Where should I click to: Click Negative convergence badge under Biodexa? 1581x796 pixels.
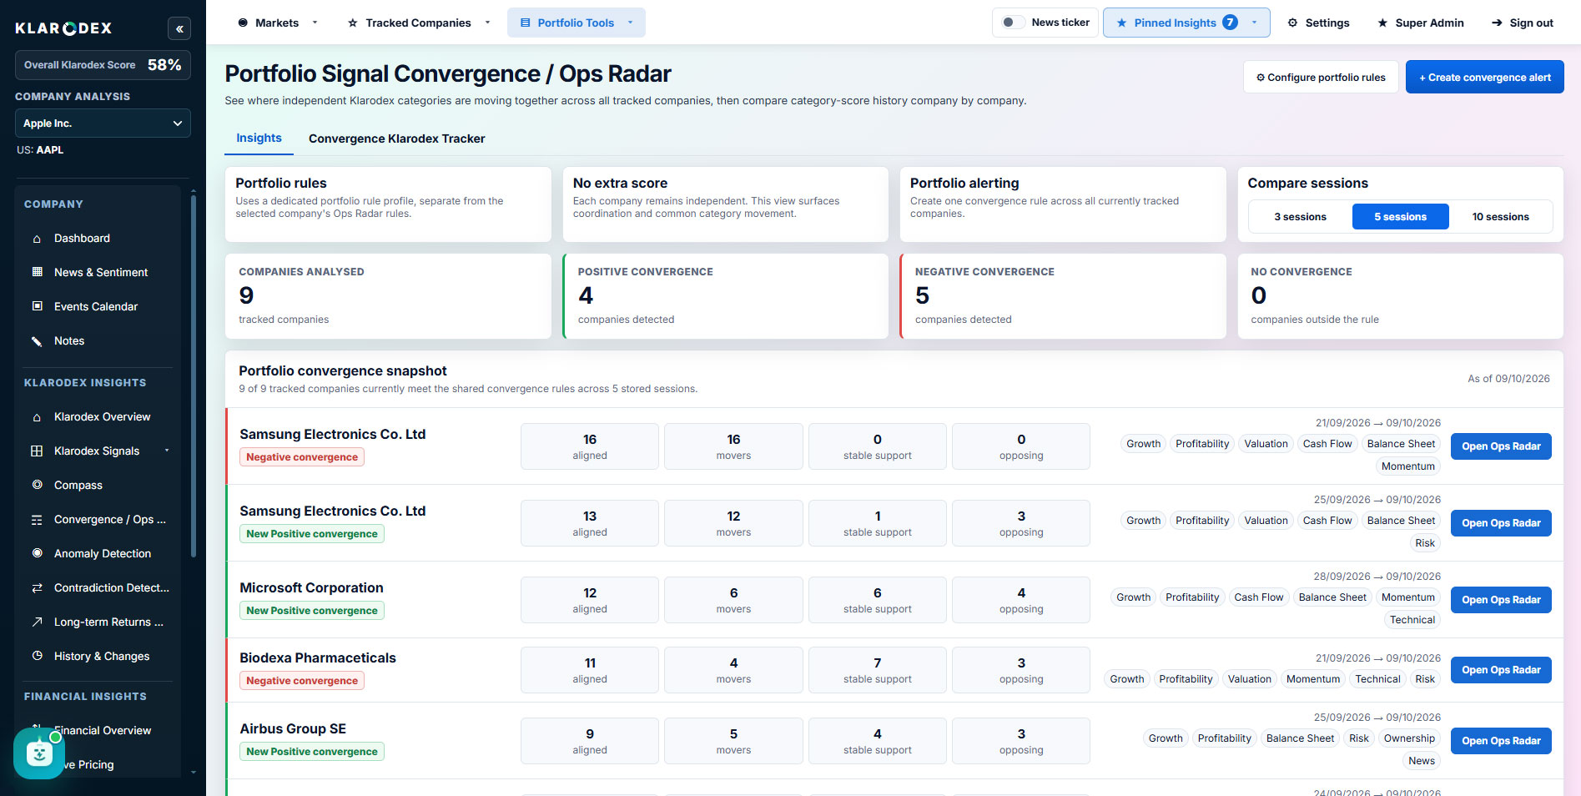(x=302, y=681)
